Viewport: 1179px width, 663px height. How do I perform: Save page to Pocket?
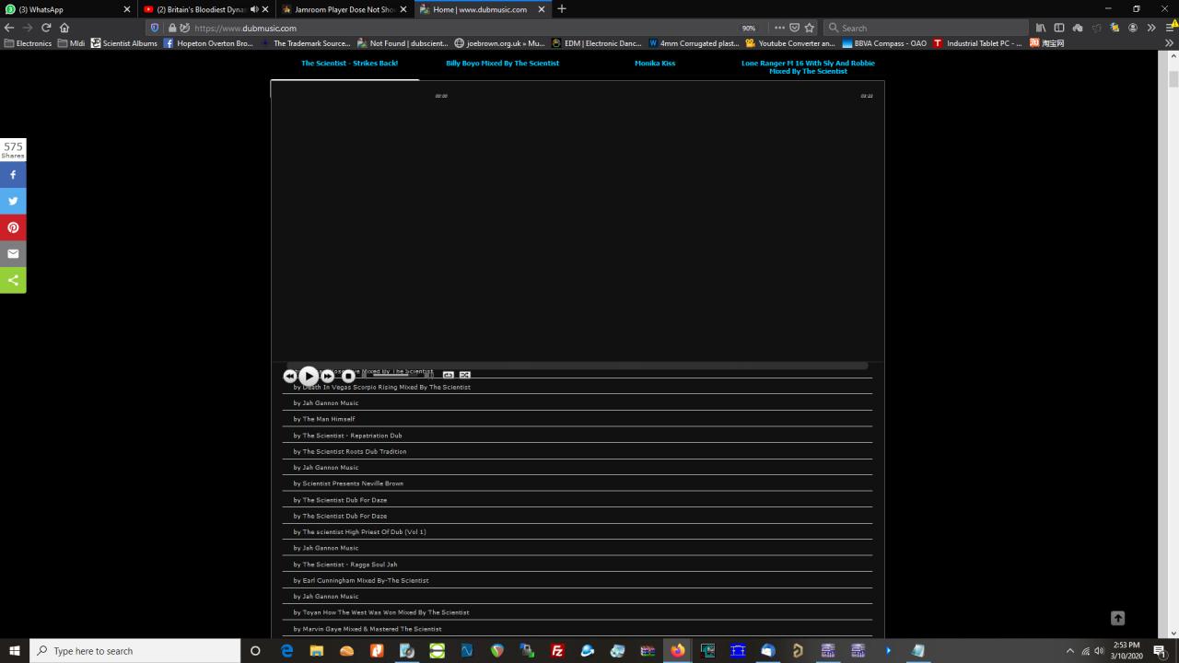click(794, 28)
